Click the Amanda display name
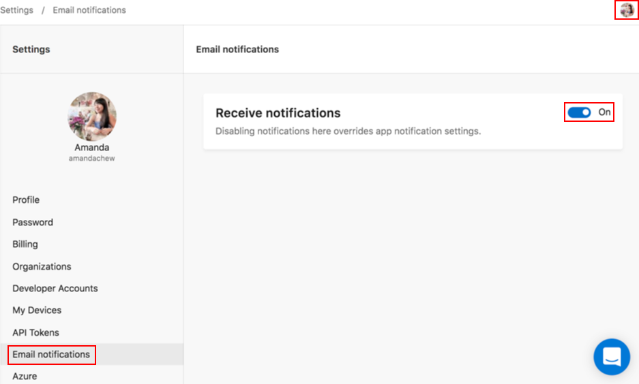This screenshot has height=384, width=639. coord(91,147)
